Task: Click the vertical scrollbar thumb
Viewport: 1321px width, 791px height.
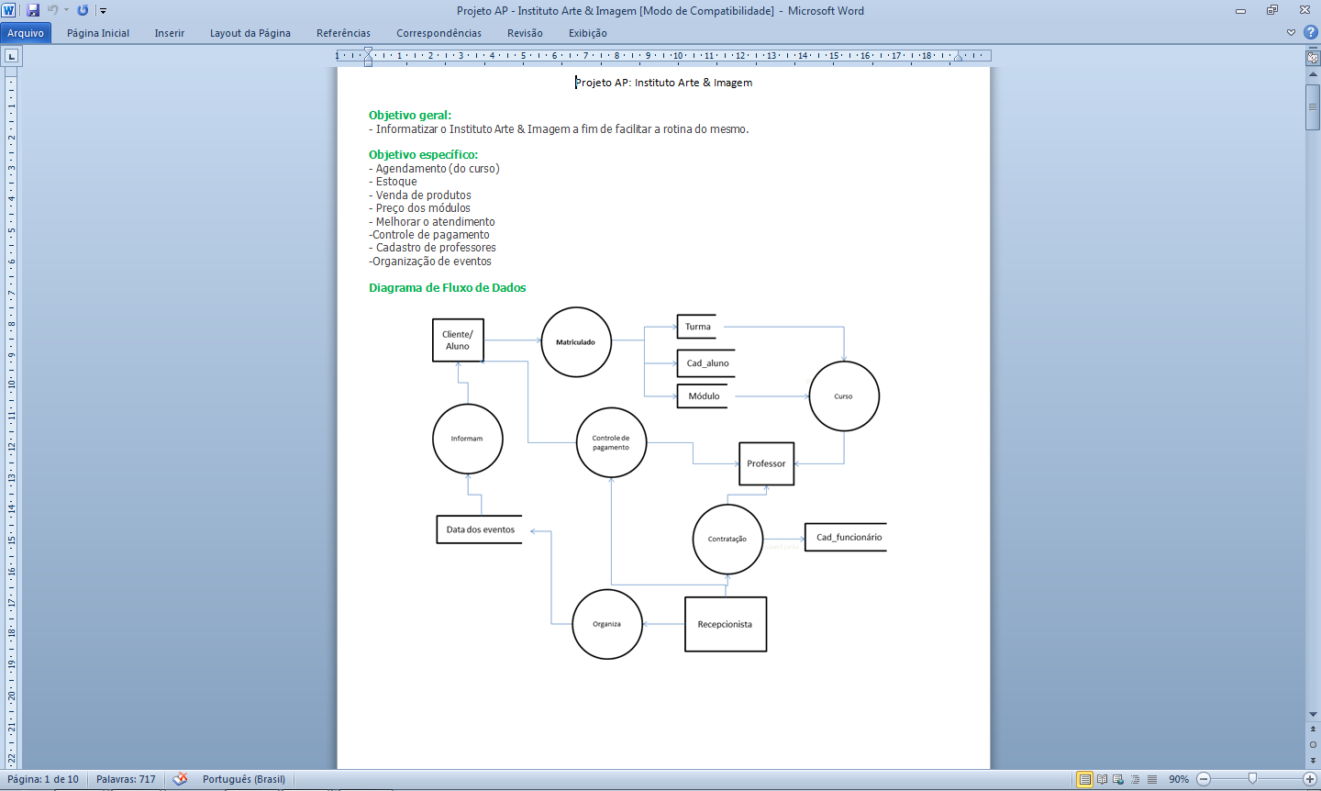Action: (x=1313, y=106)
